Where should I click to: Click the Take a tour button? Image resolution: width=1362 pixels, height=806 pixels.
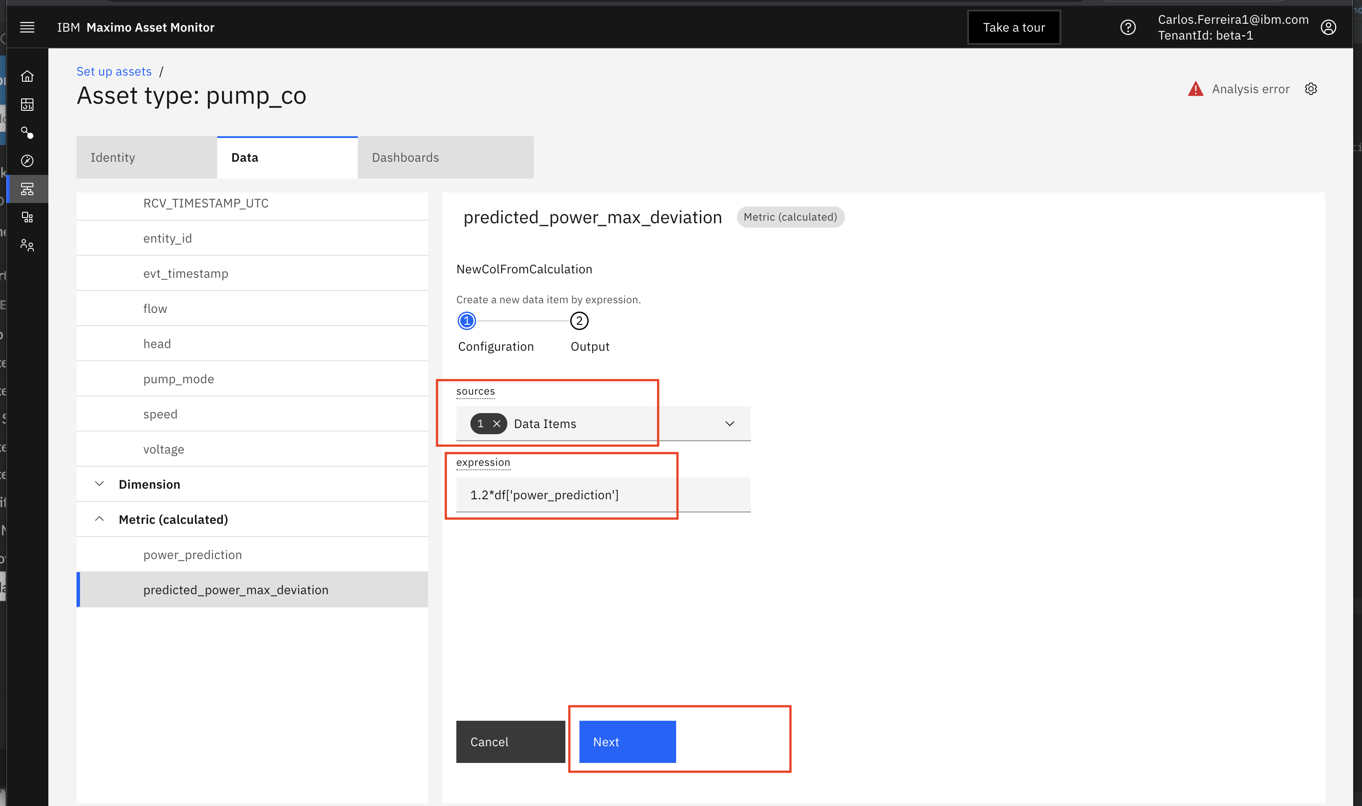tap(1014, 27)
